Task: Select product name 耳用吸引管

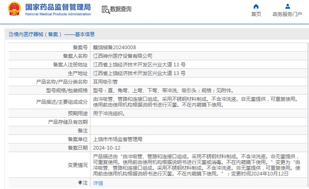Action: [106, 82]
